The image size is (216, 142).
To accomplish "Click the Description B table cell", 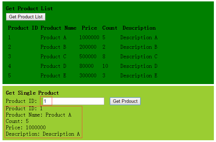I will tap(139, 47).
